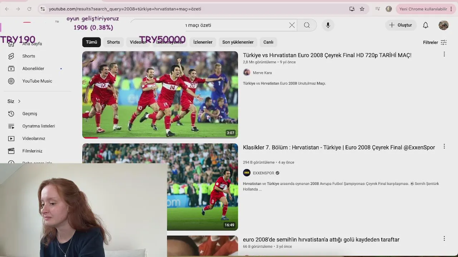Open notifications bell icon
The width and height of the screenshot is (458, 257).
click(425, 25)
